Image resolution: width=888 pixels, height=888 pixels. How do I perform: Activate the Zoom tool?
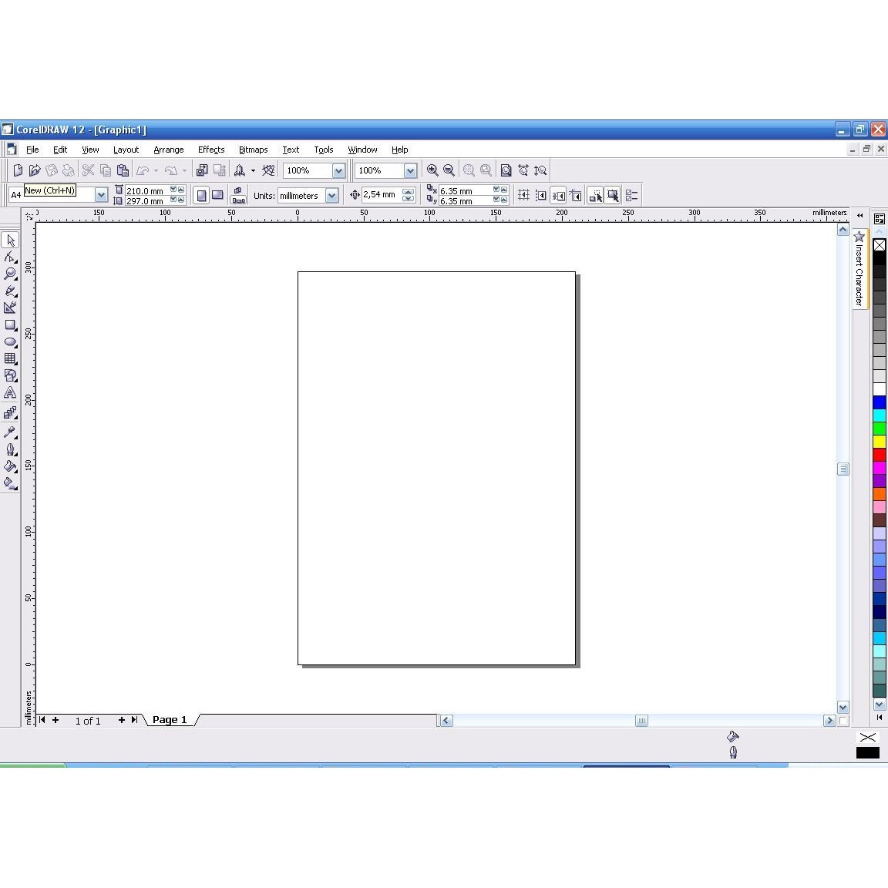(x=11, y=273)
